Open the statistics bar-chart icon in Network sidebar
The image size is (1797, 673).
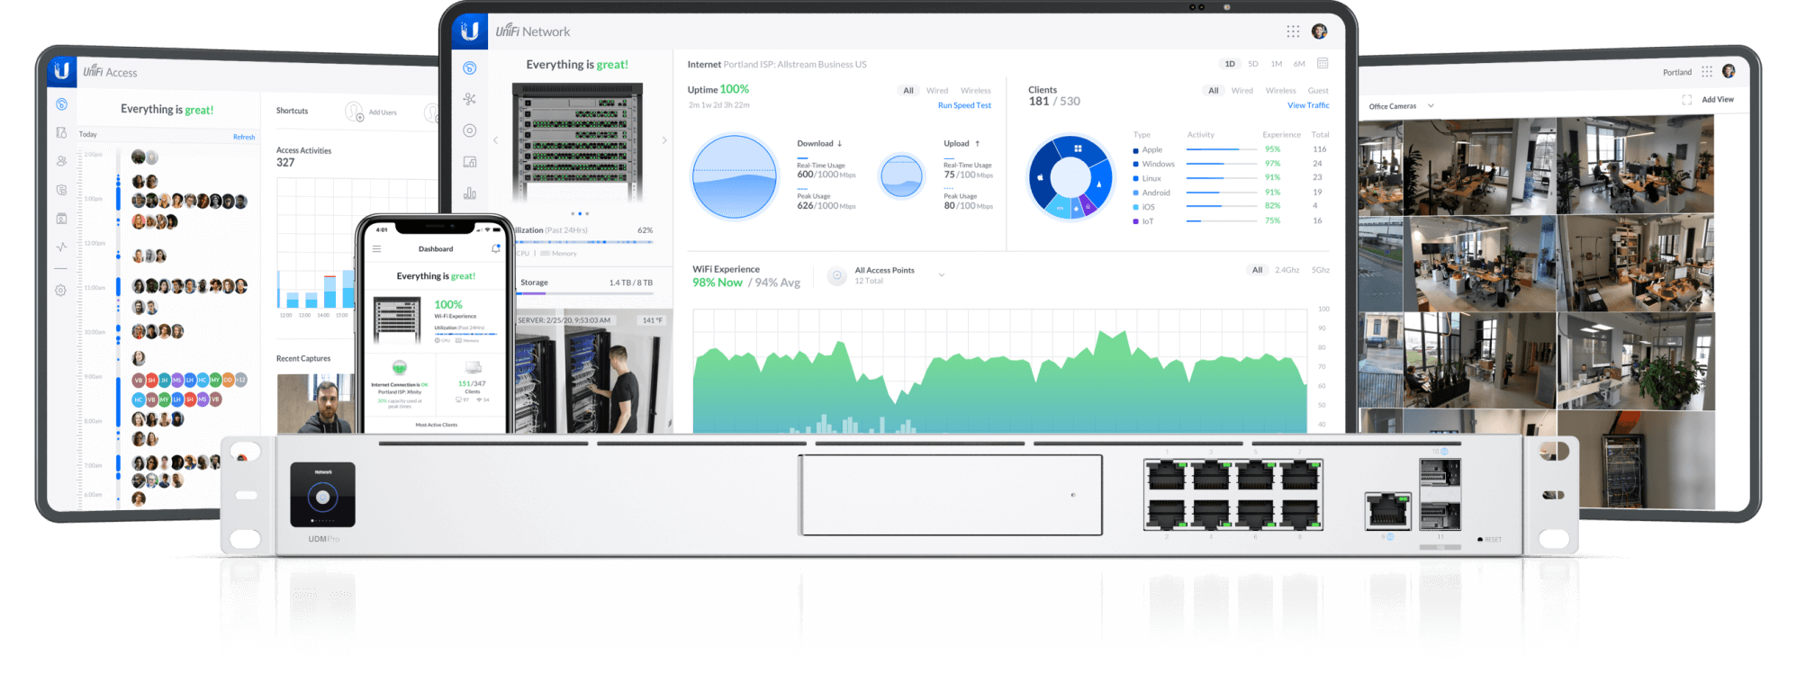tap(469, 193)
